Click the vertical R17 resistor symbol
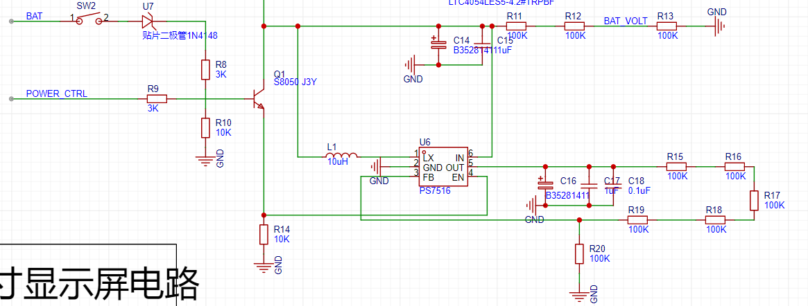Viewport: 808px width, 306px height. [x=754, y=200]
